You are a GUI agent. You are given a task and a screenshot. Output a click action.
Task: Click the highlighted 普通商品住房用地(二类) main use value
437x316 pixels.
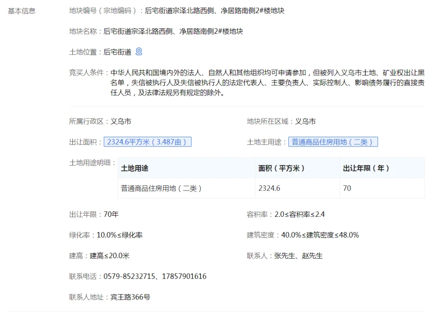(333, 142)
